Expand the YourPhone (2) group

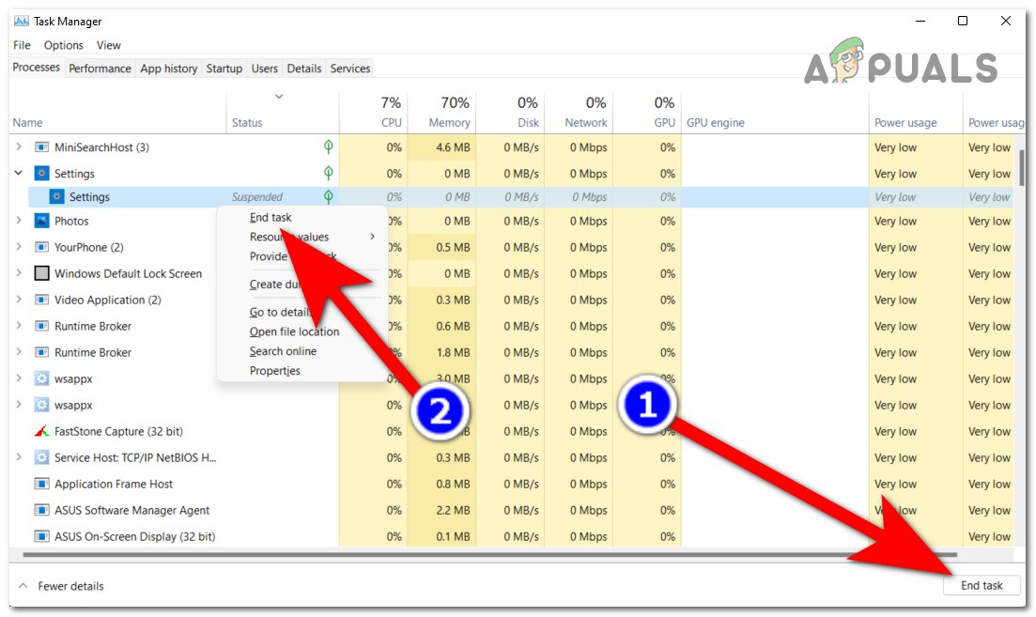click(19, 246)
